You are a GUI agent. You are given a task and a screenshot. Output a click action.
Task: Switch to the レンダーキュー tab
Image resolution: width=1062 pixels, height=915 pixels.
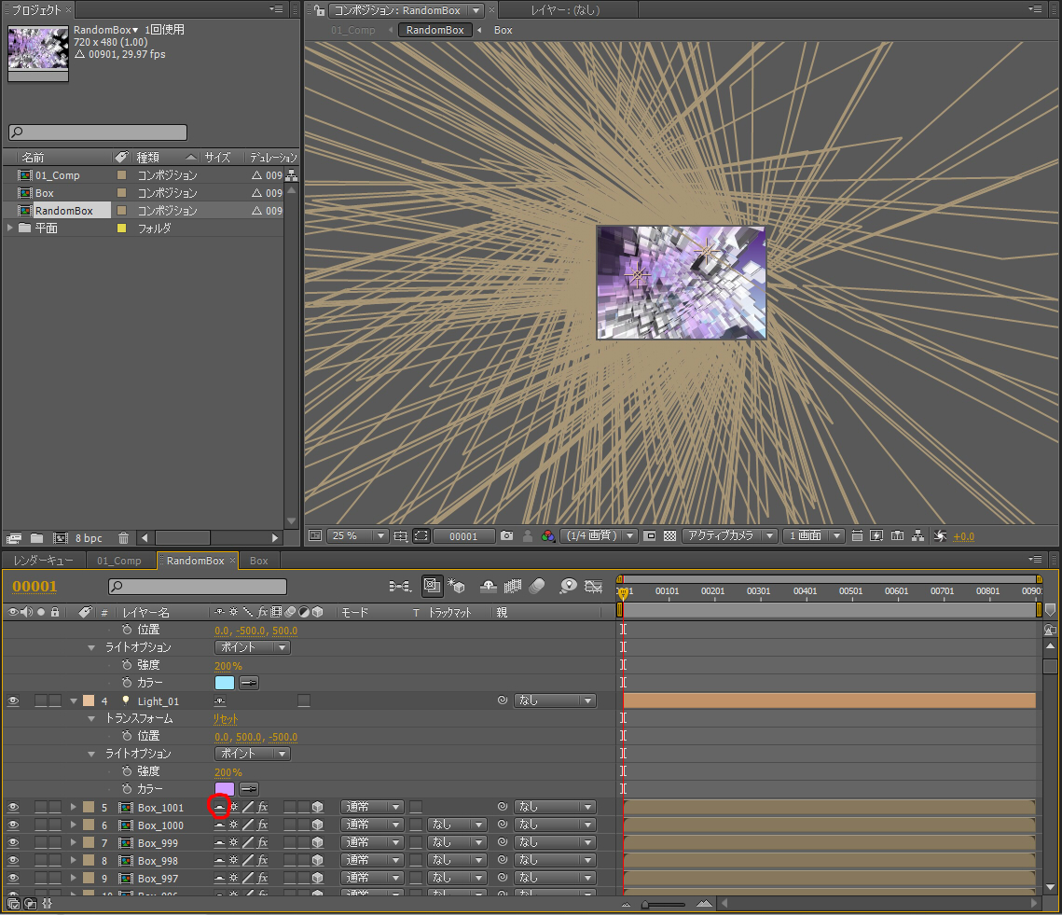43,561
